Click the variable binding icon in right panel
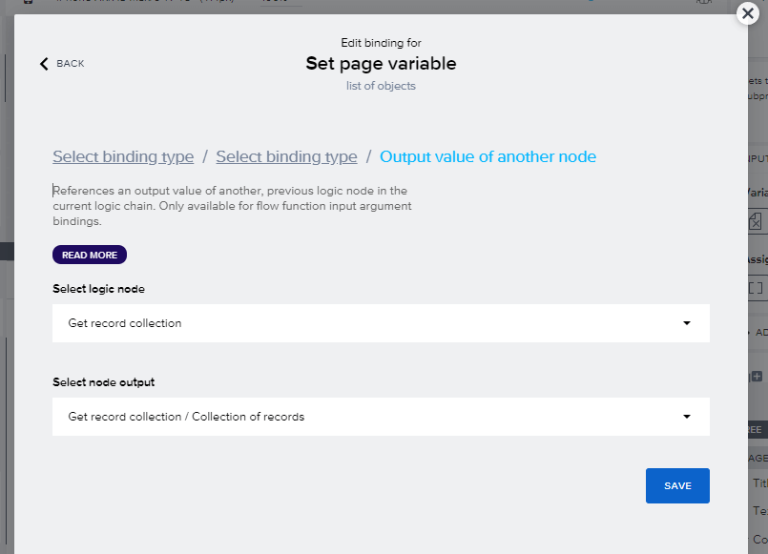 pos(755,221)
